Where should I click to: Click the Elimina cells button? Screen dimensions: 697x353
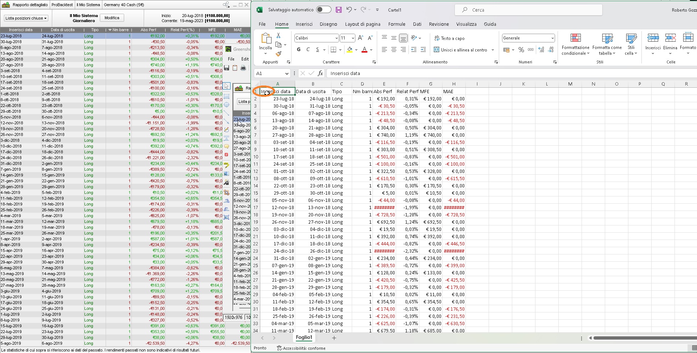click(x=670, y=44)
